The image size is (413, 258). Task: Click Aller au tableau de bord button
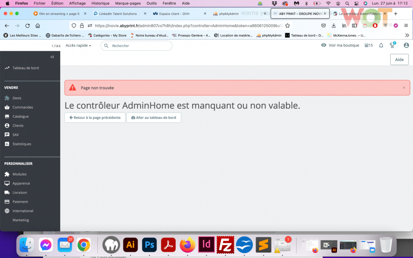pos(154,117)
